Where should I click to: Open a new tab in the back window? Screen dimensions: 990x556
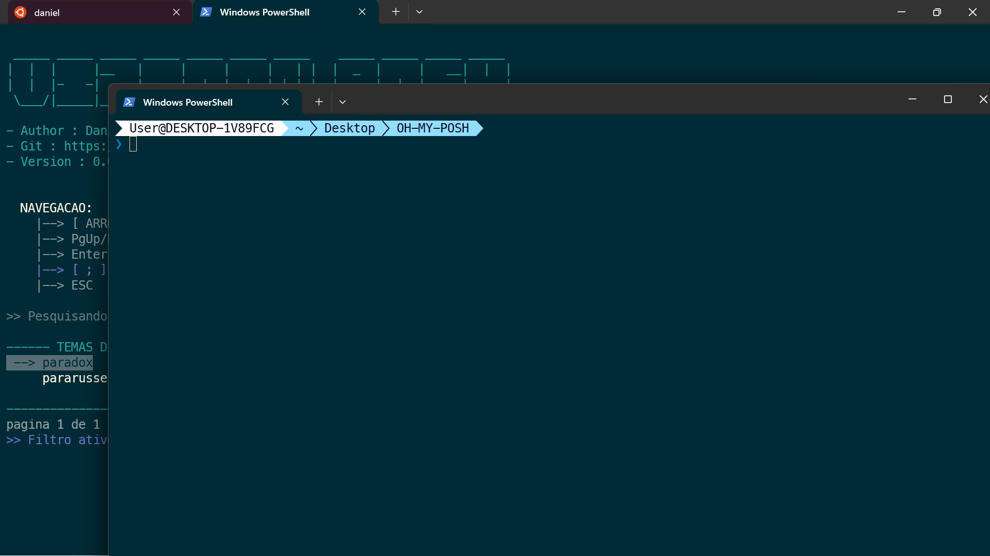tap(396, 12)
